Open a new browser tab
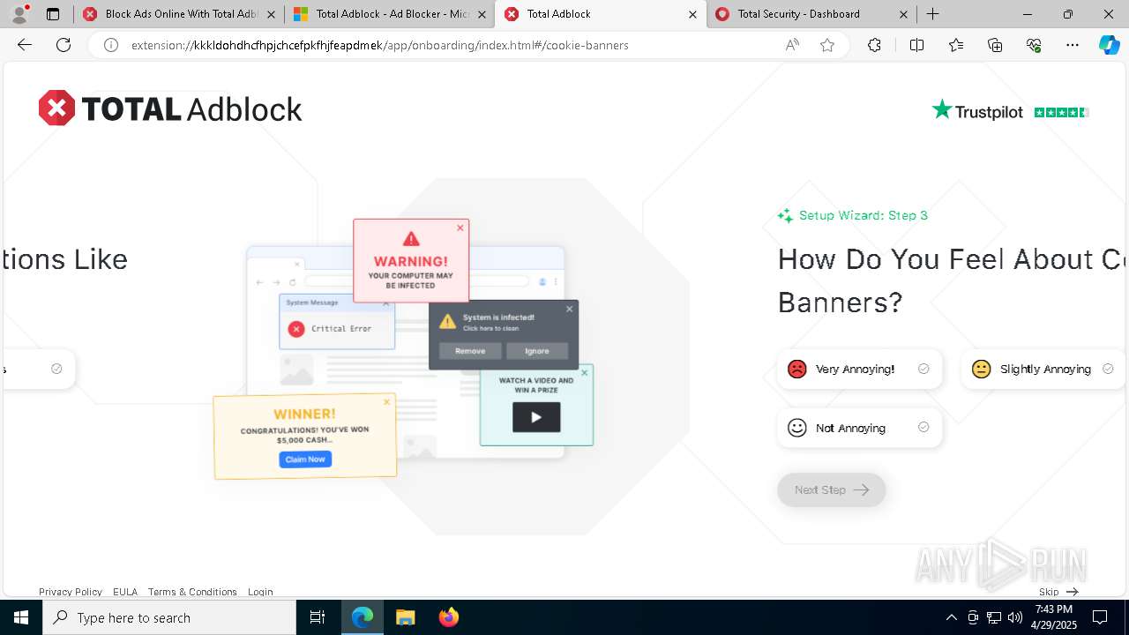The width and height of the screenshot is (1129, 635). pos(932,14)
